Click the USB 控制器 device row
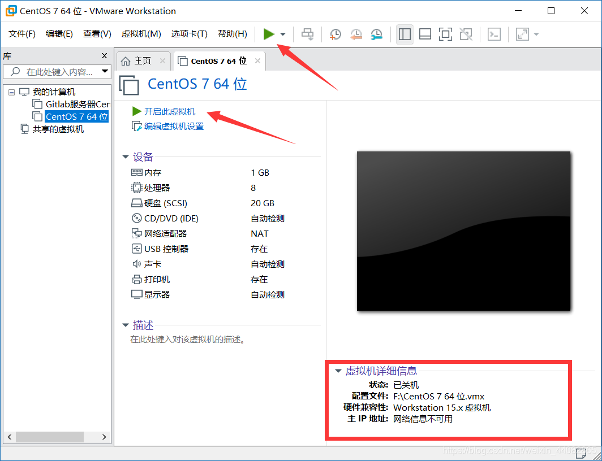The width and height of the screenshot is (602, 461). point(226,249)
